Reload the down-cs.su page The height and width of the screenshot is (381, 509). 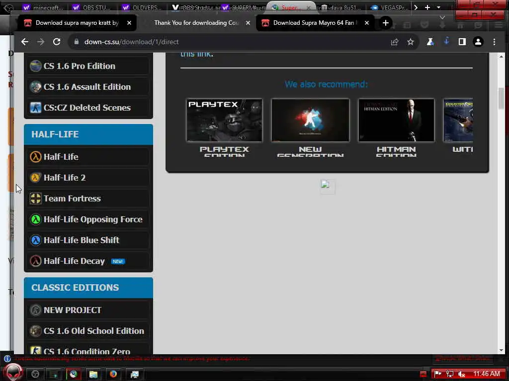[57, 42]
